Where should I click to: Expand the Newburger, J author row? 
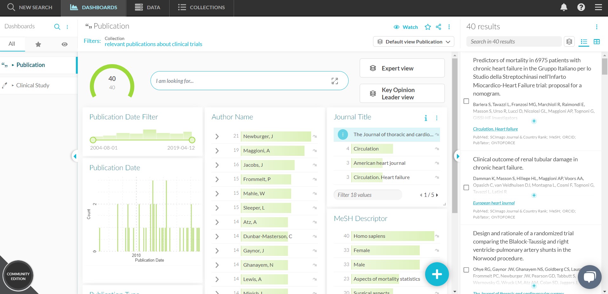217,137
